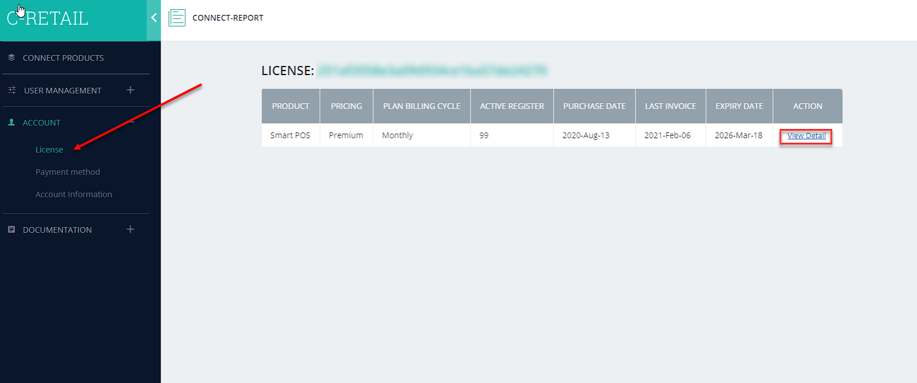The width and height of the screenshot is (917, 383).
Task: Click the ACTION column header
Action: pos(808,106)
